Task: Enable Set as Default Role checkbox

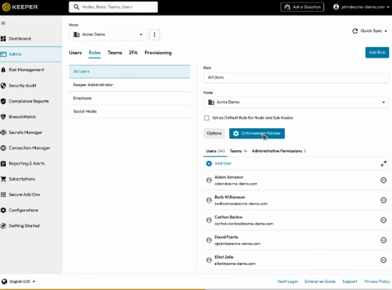Action: pyautogui.click(x=207, y=118)
